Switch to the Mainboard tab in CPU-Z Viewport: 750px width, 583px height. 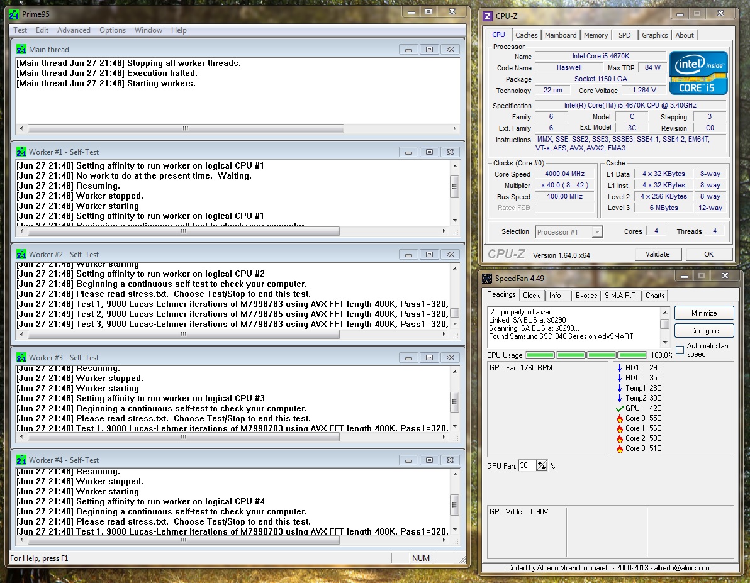(561, 35)
